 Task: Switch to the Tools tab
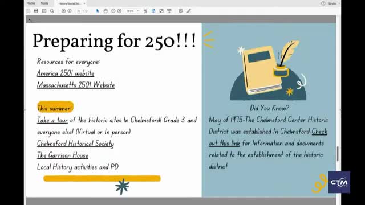pyautogui.click(x=44, y=3)
